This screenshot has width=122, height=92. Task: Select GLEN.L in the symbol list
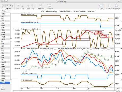tap(5, 25)
